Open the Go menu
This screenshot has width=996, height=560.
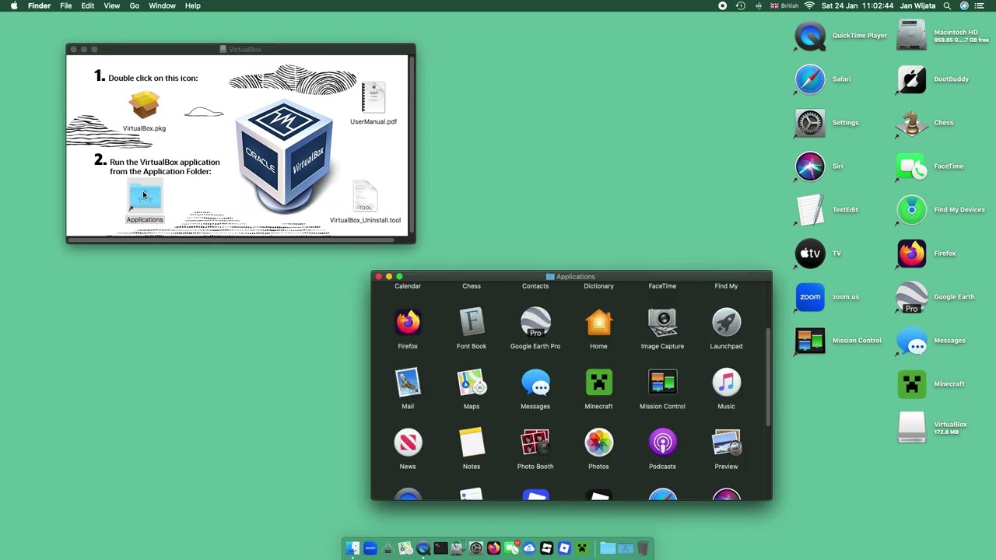pos(135,5)
